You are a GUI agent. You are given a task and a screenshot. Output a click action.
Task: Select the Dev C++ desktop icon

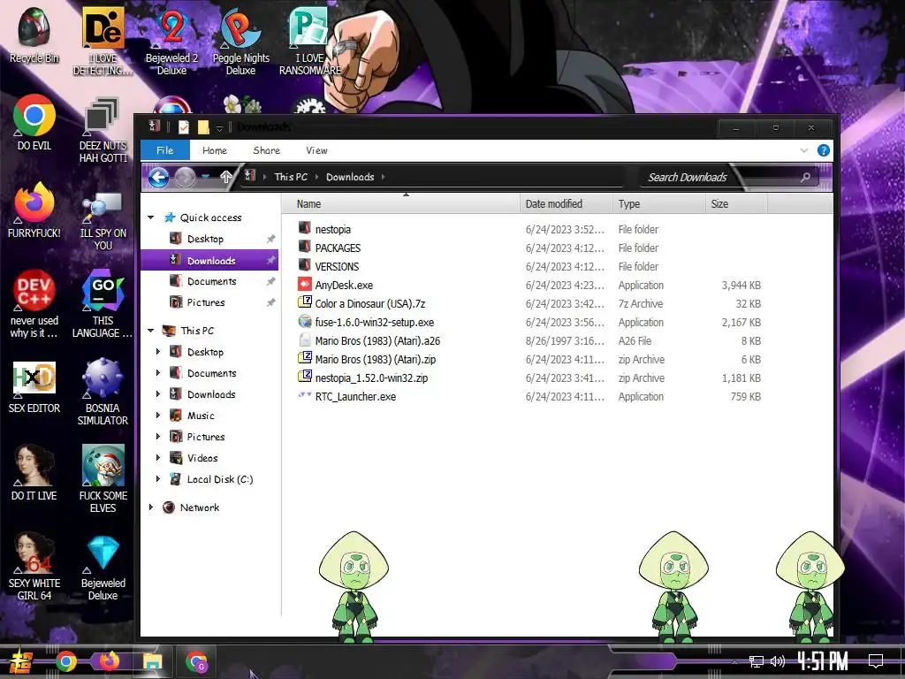pyautogui.click(x=34, y=304)
